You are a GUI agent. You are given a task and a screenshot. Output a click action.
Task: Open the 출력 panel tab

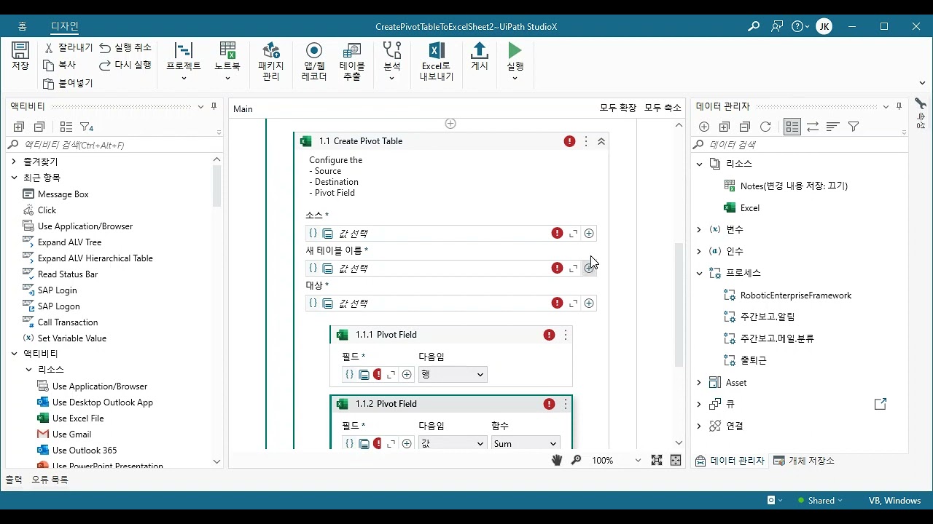(14, 480)
